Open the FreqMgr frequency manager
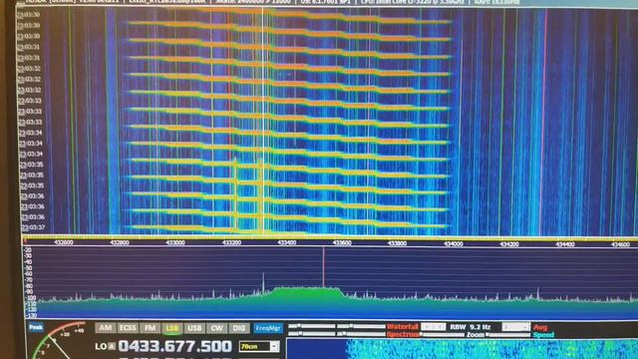Screen dimensions: 638x359 click(268, 328)
